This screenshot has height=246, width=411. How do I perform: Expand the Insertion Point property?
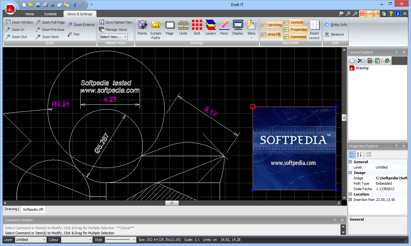350,200
